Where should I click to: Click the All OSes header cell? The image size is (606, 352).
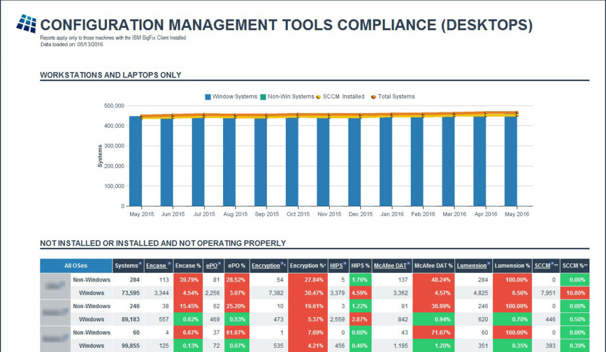[x=76, y=266]
